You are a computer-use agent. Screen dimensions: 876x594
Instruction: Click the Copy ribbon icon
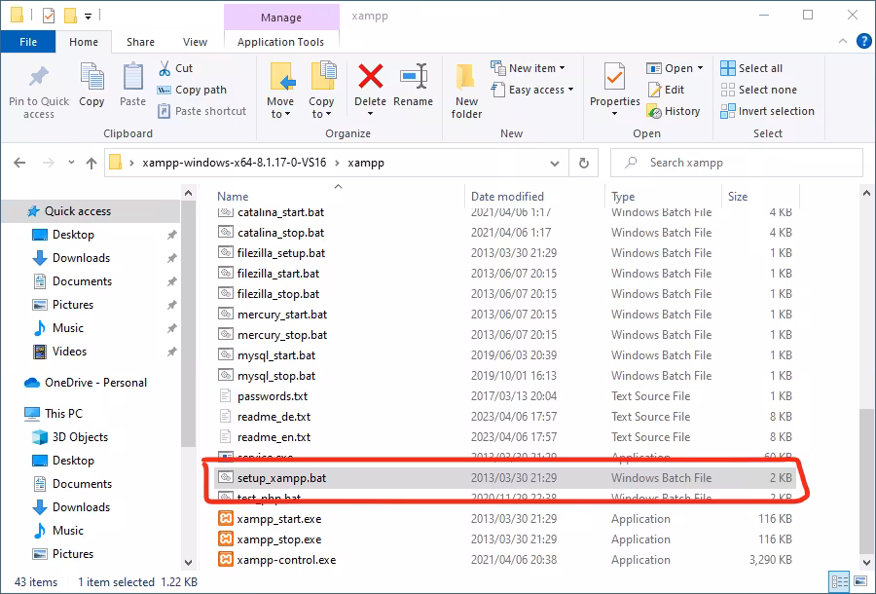tap(91, 76)
